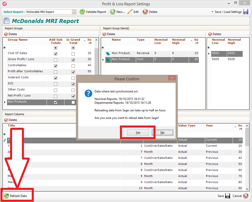Click the up arrow of the Report Columns scrollbar
The height and width of the screenshot is (202, 252).
tap(247, 126)
